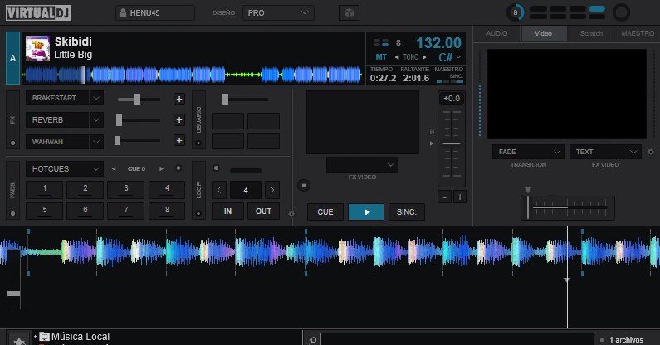
Task: Click plus button next to WAHWAH
Action: [x=179, y=140]
